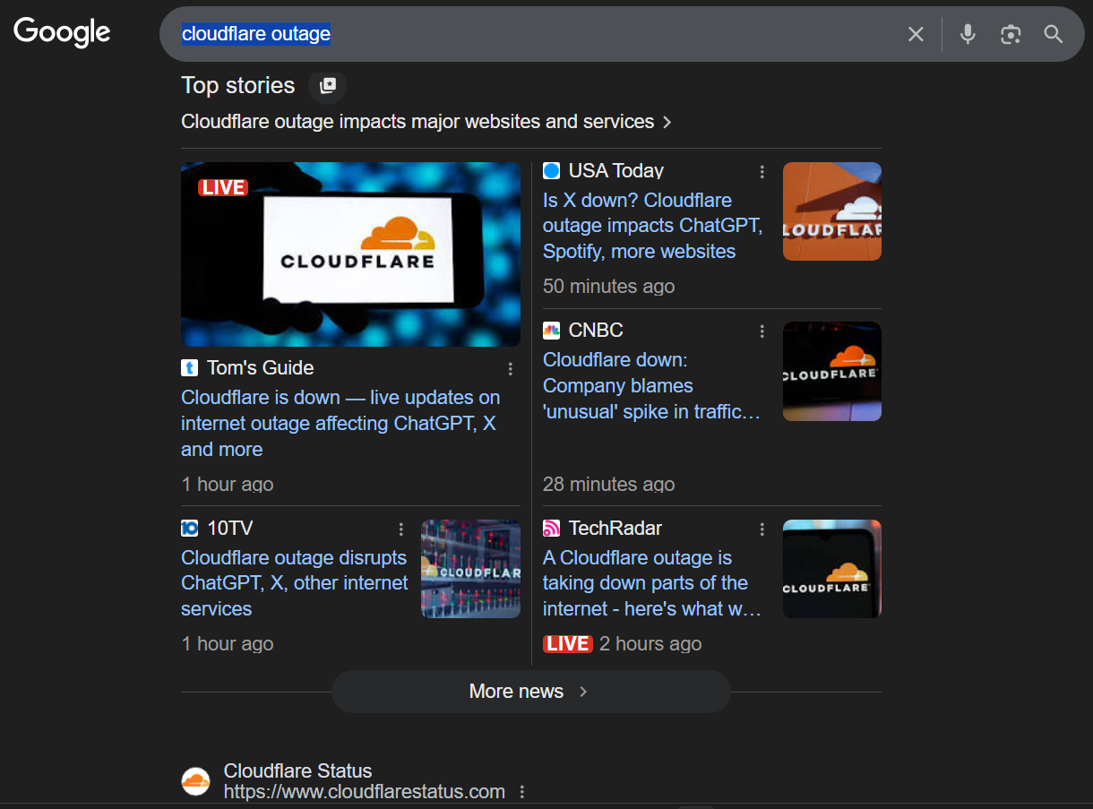1093x809 pixels.
Task: Click the Google logo
Action: click(62, 33)
